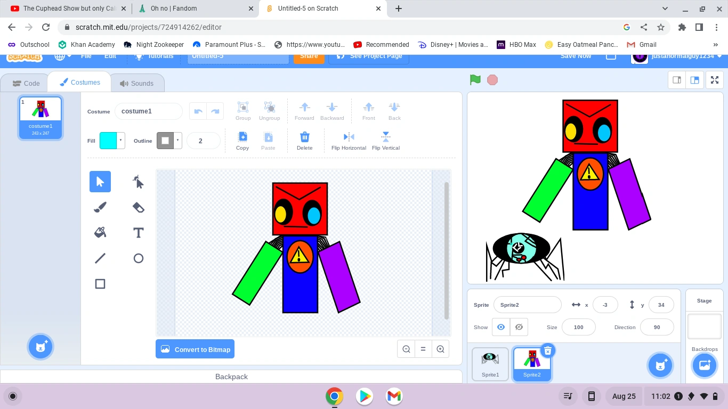Select the Text tool
The width and height of the screenshot is (728, 409).
[x=138, y=233]
